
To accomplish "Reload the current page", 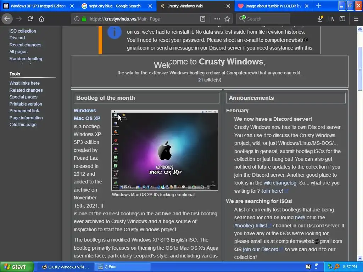I will pyautogui.click(x=30, y=19).
